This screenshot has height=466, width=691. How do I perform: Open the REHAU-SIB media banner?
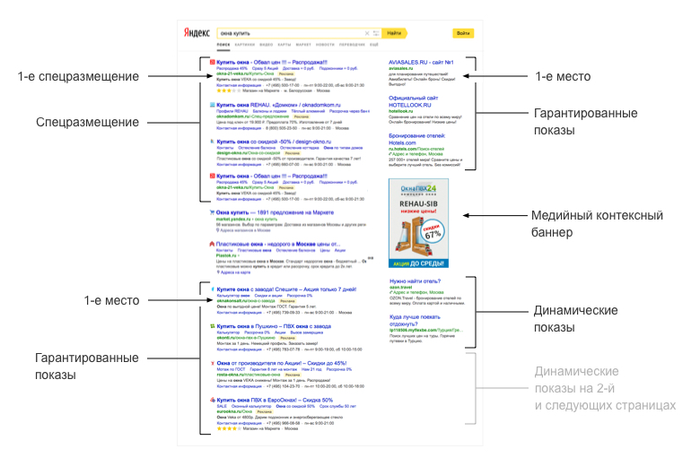417,222
